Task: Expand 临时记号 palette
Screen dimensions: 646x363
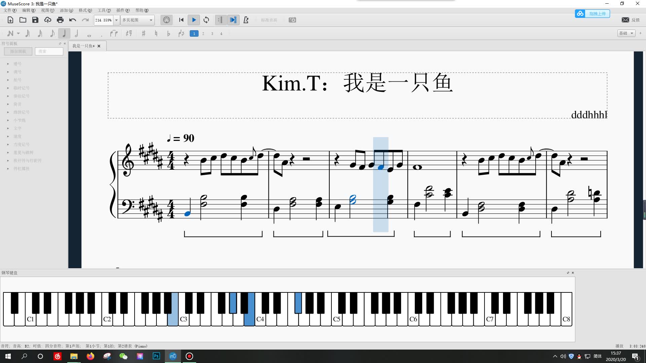Action: click(x=8, y=88)
